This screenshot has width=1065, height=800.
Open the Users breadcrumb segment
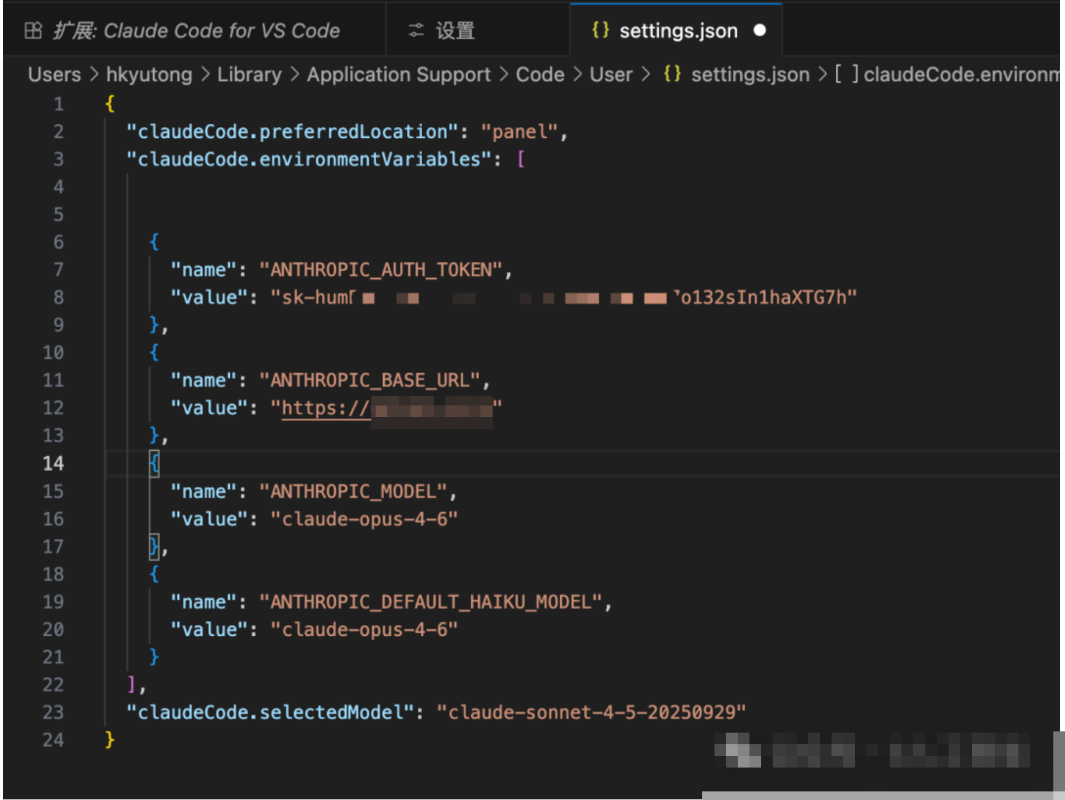(x=55, y=74)
